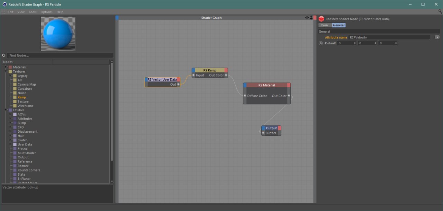The height and width of the screenshot is (211, 443).
Task: Click the red Redshift cube icon in attributes panel
Action: click(322, 19)
